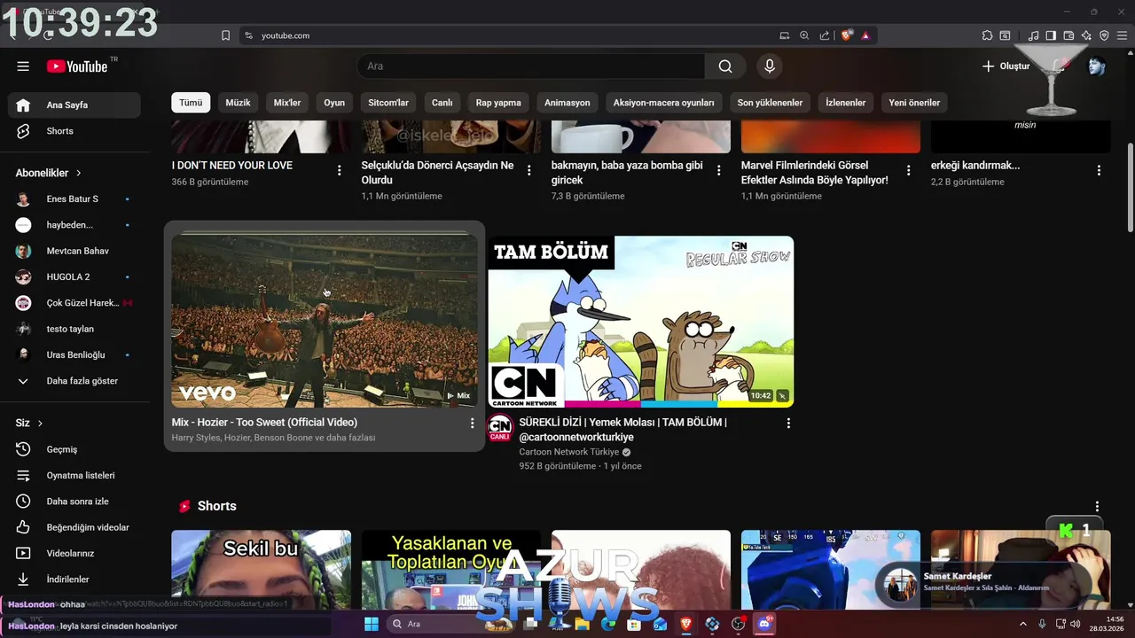Play the Regular Show TAM BÖLÜM thumbnail
The height and width of the screenshot is (638, 1135).
[641, 321]
